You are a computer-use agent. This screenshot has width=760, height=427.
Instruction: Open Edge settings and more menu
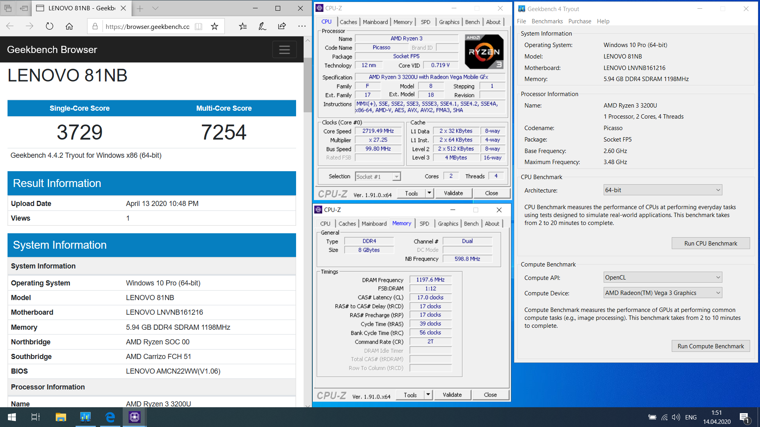click(302, 26)
